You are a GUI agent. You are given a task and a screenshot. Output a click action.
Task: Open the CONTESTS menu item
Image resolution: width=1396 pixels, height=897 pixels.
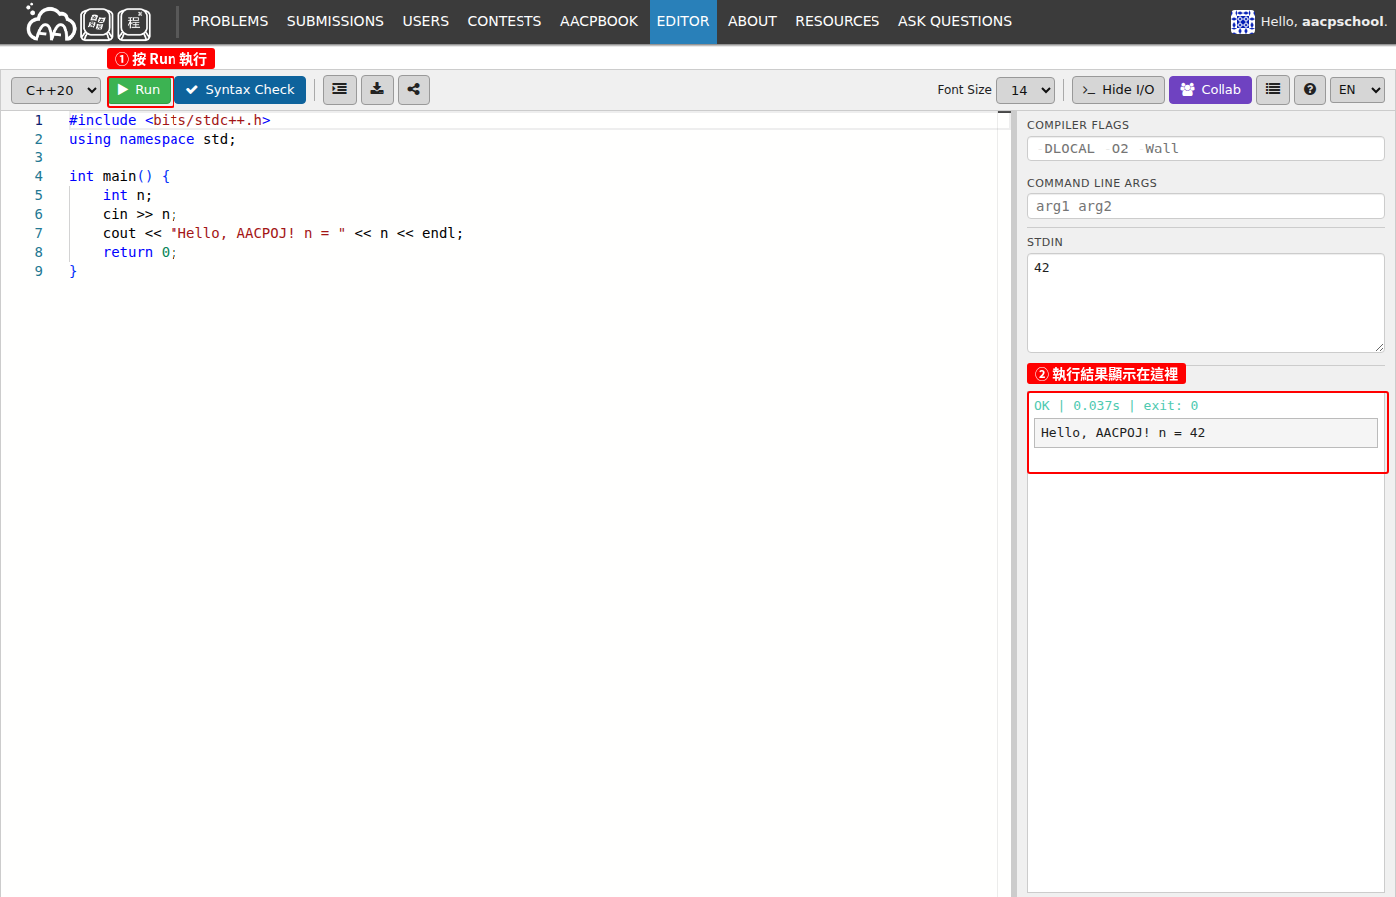click(505, 22)
